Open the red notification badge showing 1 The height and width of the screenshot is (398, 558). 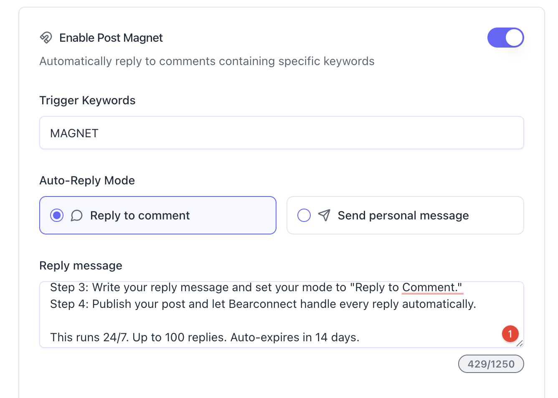click(510, 334)
